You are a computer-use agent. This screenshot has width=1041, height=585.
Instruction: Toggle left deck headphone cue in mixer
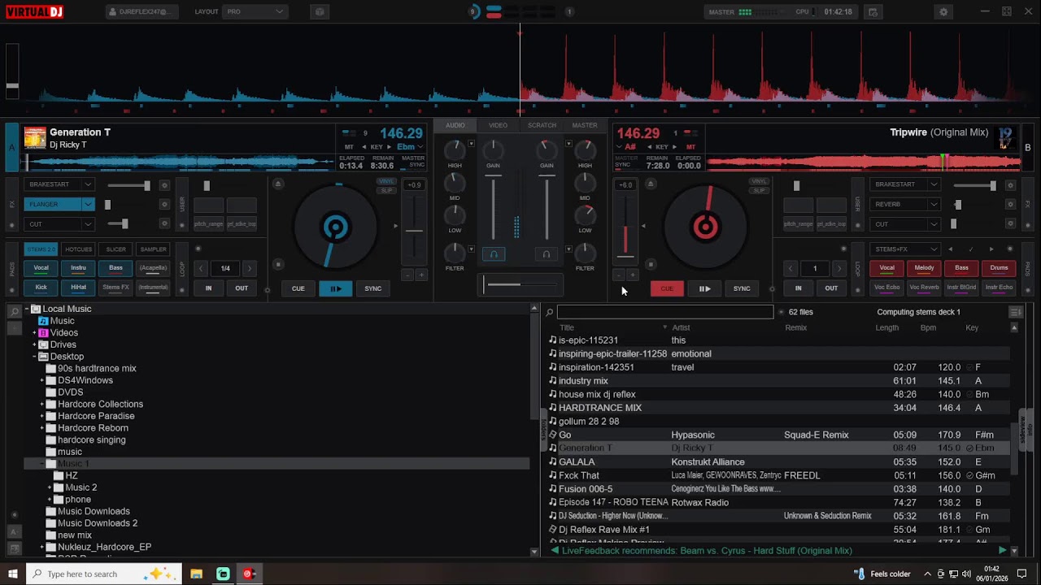[x=493, y=254]
